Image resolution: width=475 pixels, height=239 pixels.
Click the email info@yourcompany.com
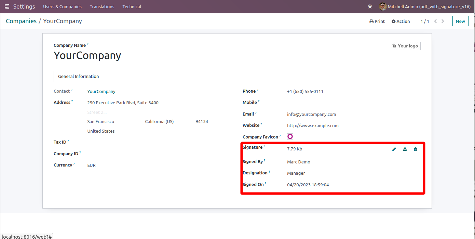[x=311, y=114]
